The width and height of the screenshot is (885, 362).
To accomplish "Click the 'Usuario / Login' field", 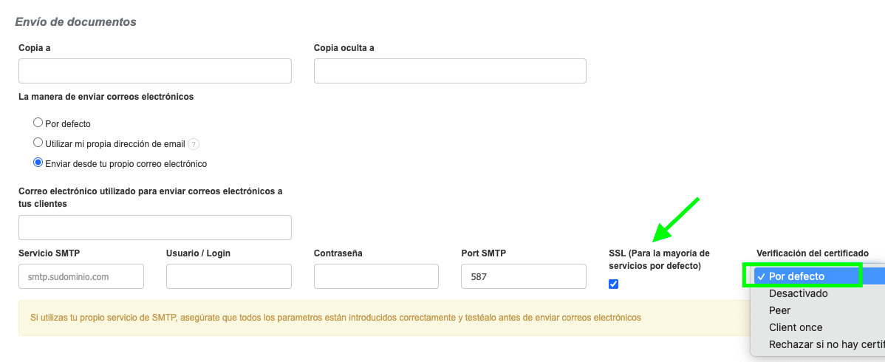I will (x=229, y=277).
